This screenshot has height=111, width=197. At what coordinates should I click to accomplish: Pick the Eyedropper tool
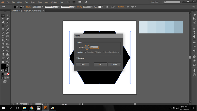(x=3, y=51)
